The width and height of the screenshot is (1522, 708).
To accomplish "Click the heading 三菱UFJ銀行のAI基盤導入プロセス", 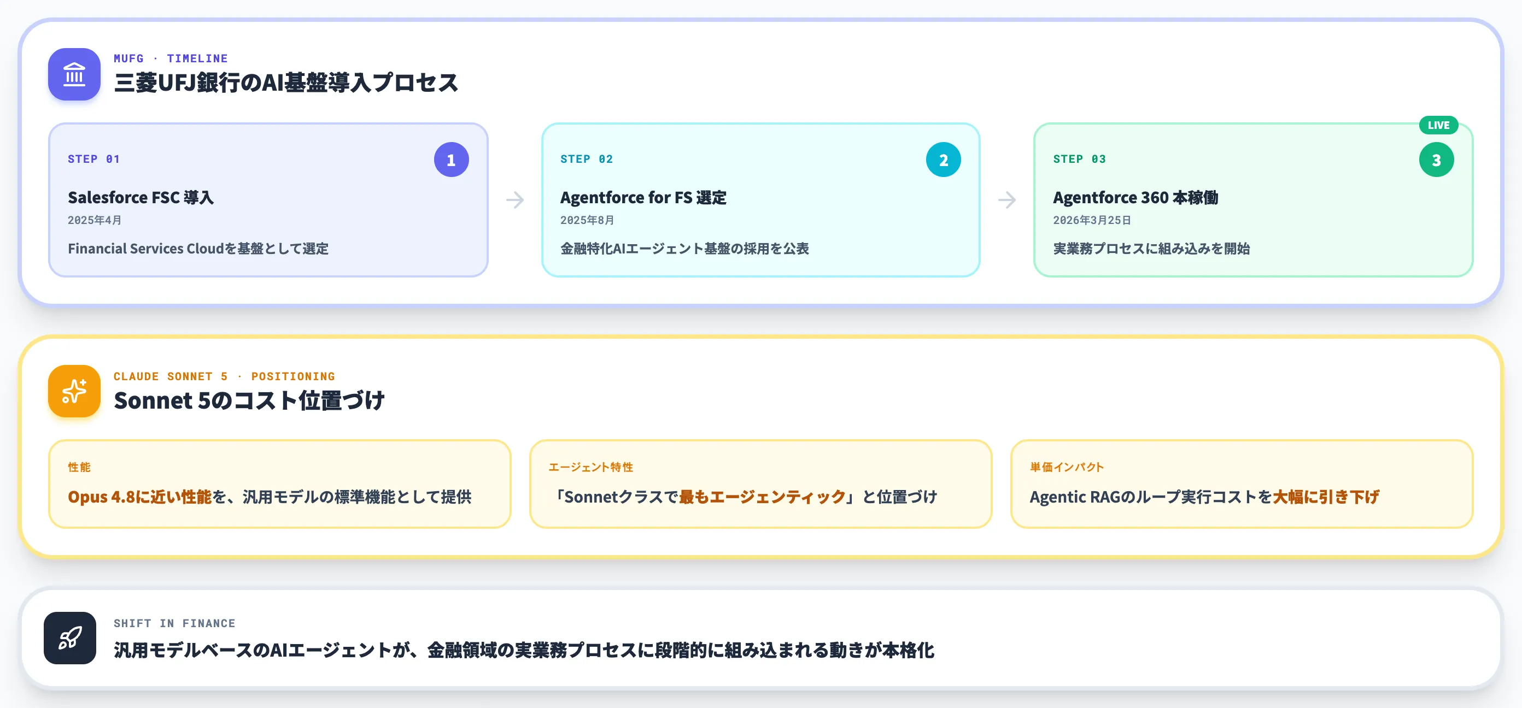I will [286, 82].
